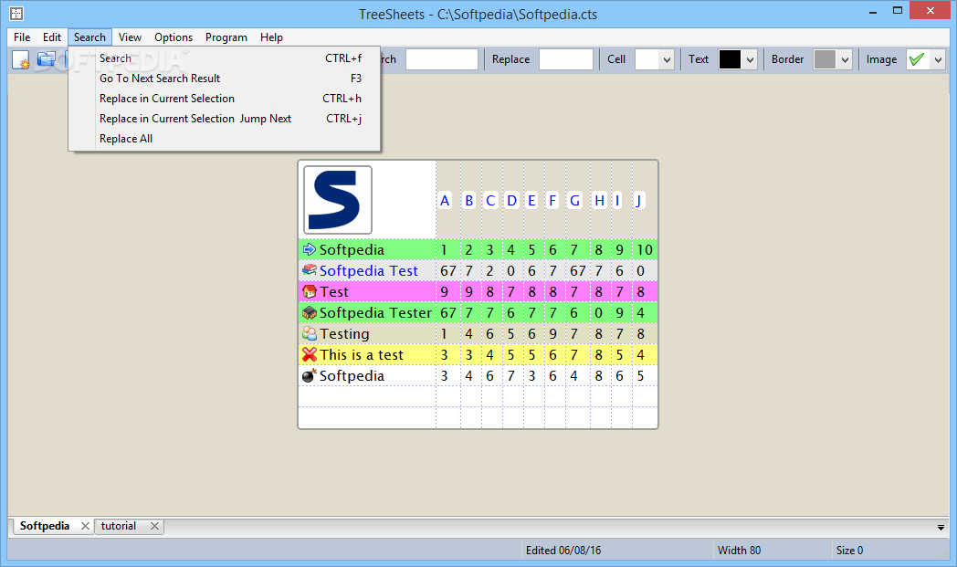Choose Go To Next Search Result
The image size is (957, 567).
click(x=225, y=79)
